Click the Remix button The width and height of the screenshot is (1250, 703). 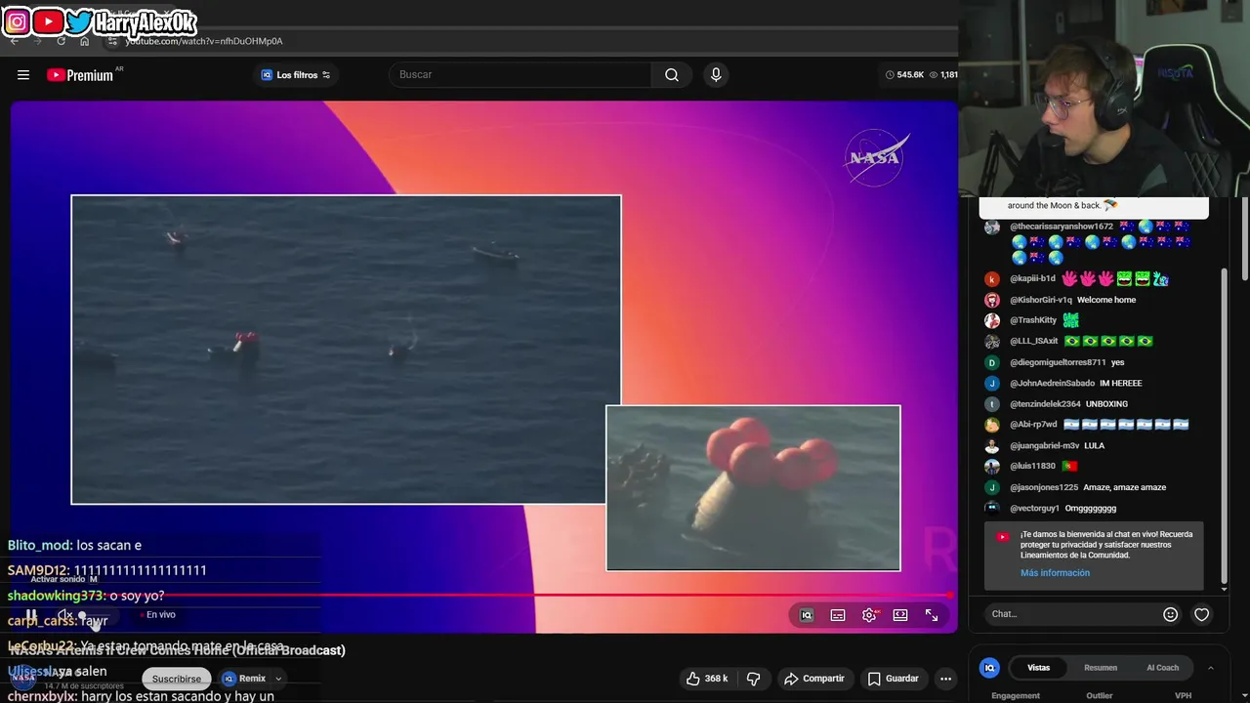(x=243, y=679)
